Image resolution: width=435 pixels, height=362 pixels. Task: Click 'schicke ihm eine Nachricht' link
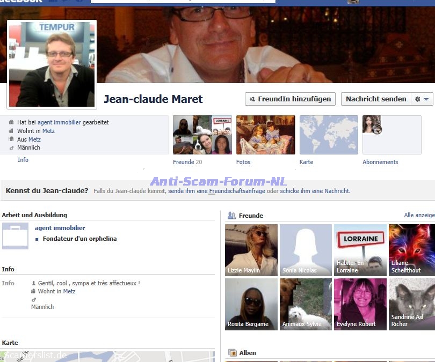pyautogui.click(x=314, y=191)
